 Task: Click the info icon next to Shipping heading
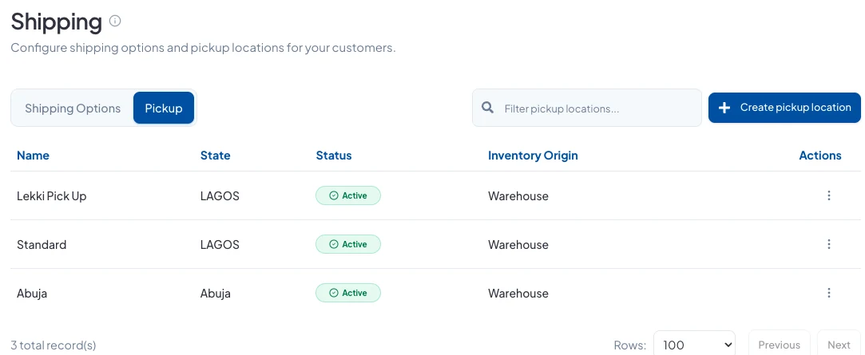click(115, 21)
